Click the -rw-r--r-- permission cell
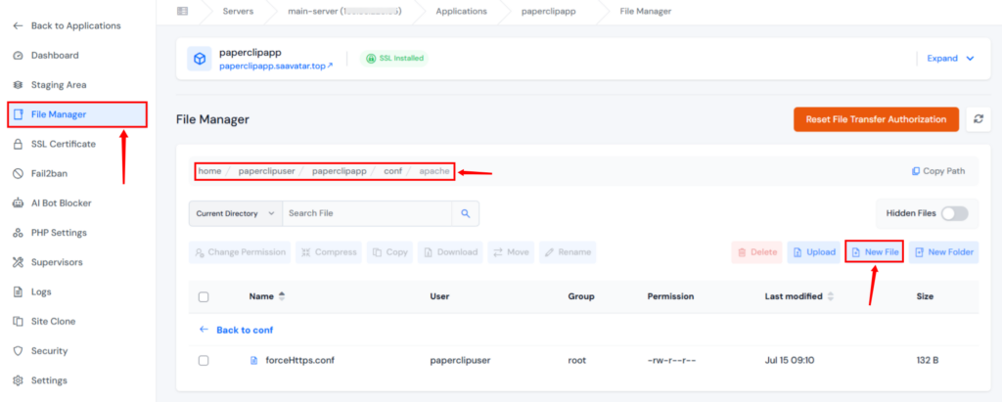Screen dimensions: 1002x402 (671, 361)
